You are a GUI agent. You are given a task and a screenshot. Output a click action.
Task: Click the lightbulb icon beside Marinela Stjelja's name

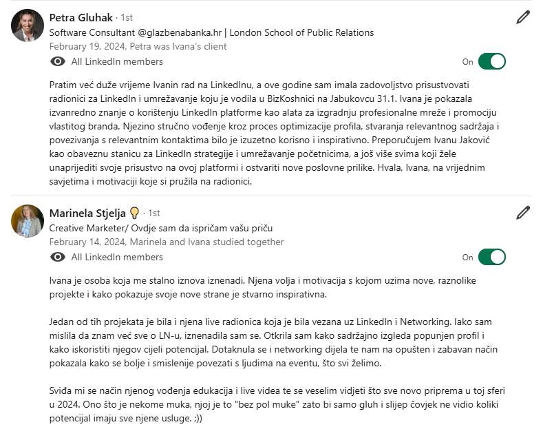tap(135, 213)
